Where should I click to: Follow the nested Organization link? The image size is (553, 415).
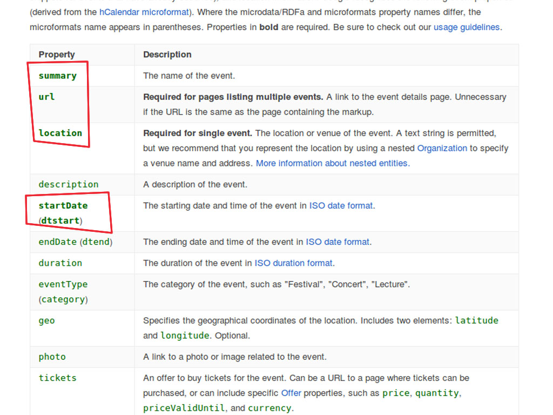(442, 148)
